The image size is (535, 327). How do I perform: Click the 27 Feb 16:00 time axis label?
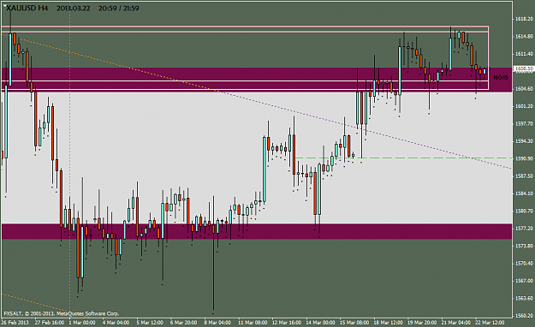pyautogui.click(x=49, y=322)
